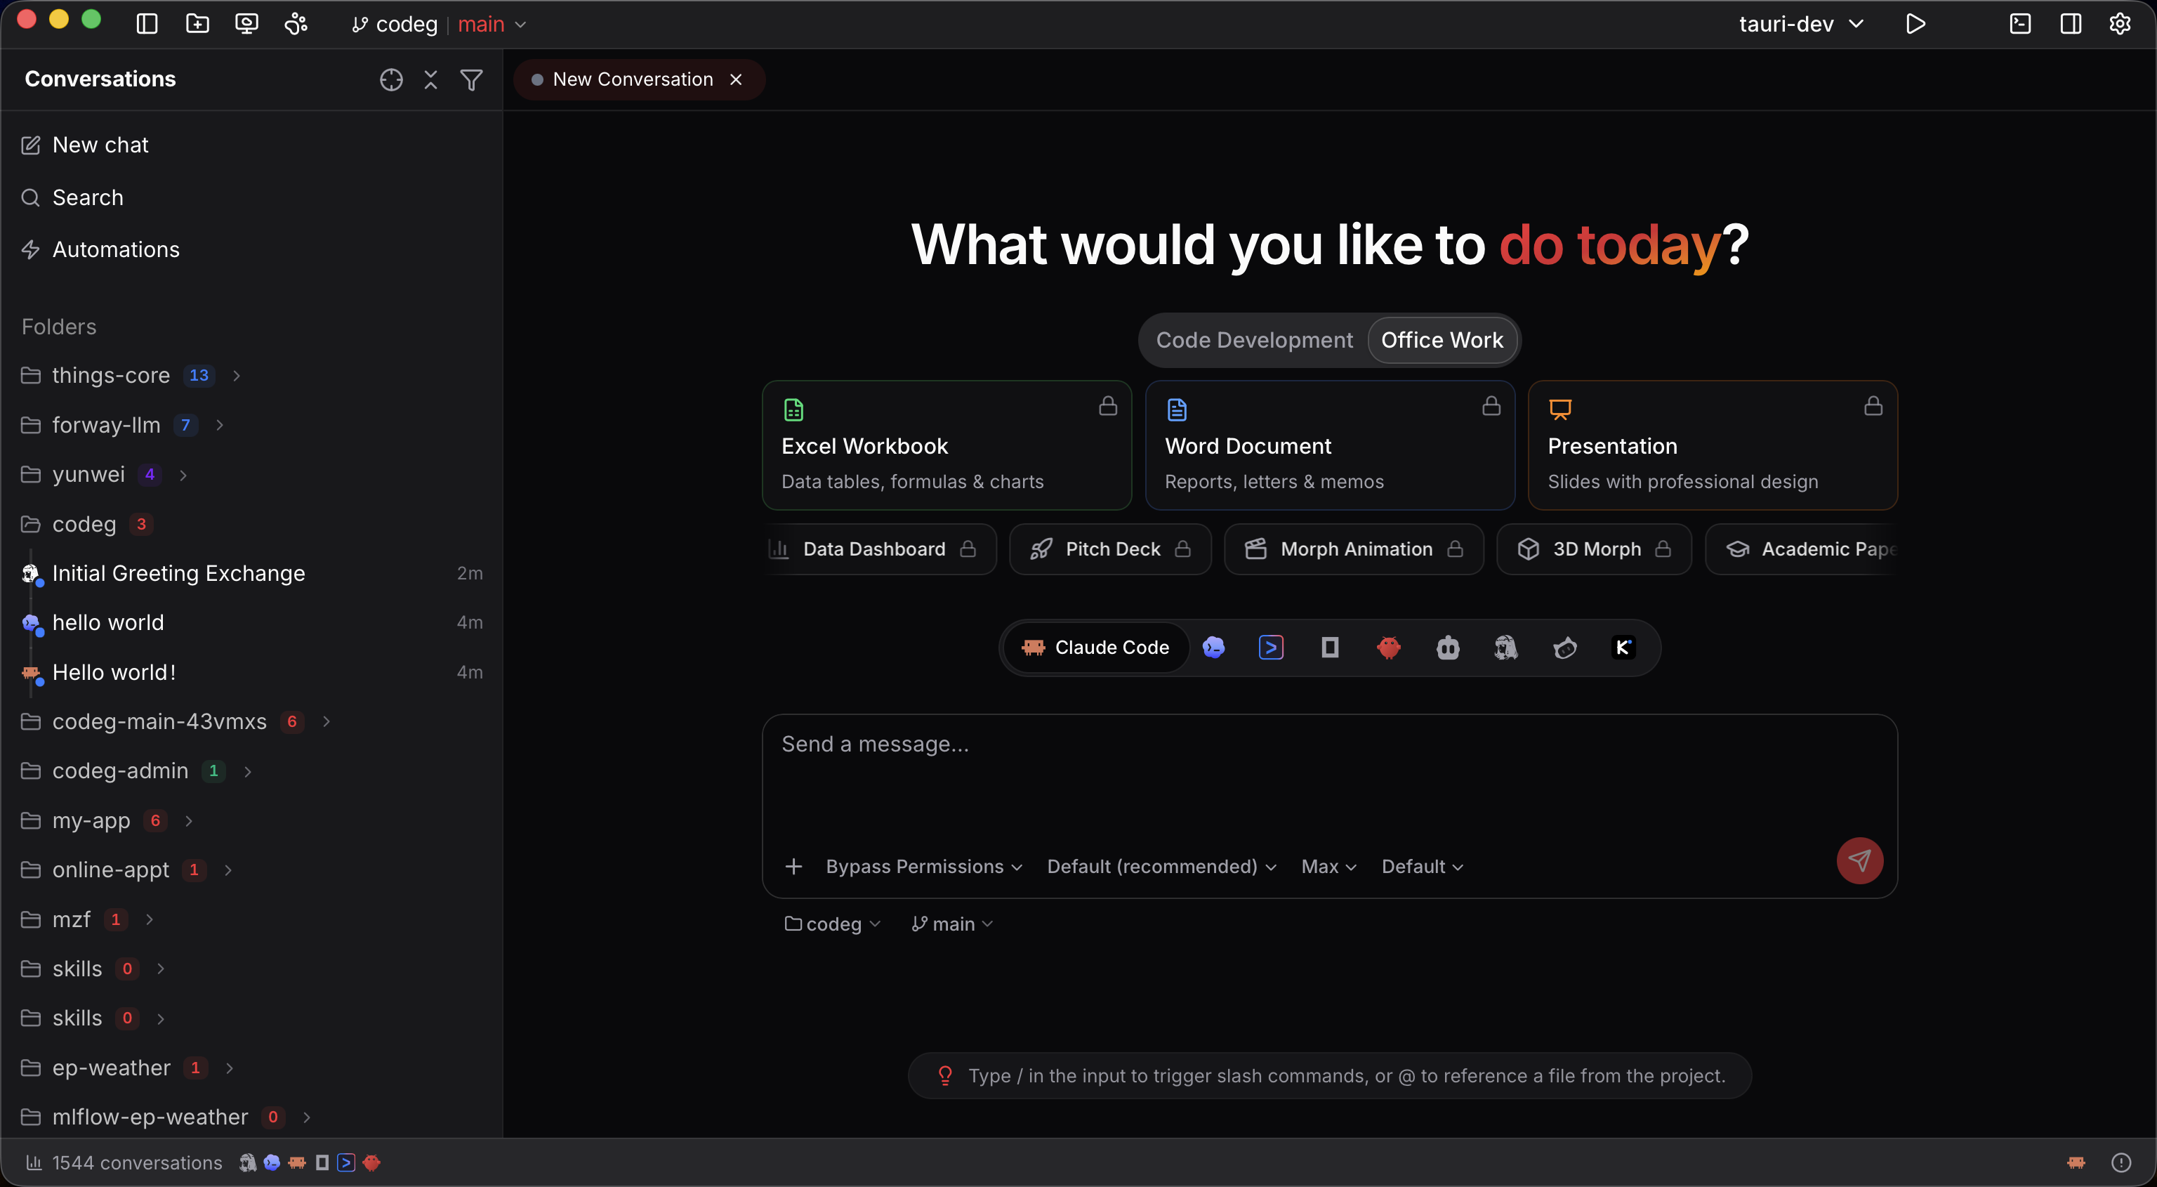Screen dimensions: 2157x1187
Task: Expand the yunwei folder chevron
Action: coord(183,475)
